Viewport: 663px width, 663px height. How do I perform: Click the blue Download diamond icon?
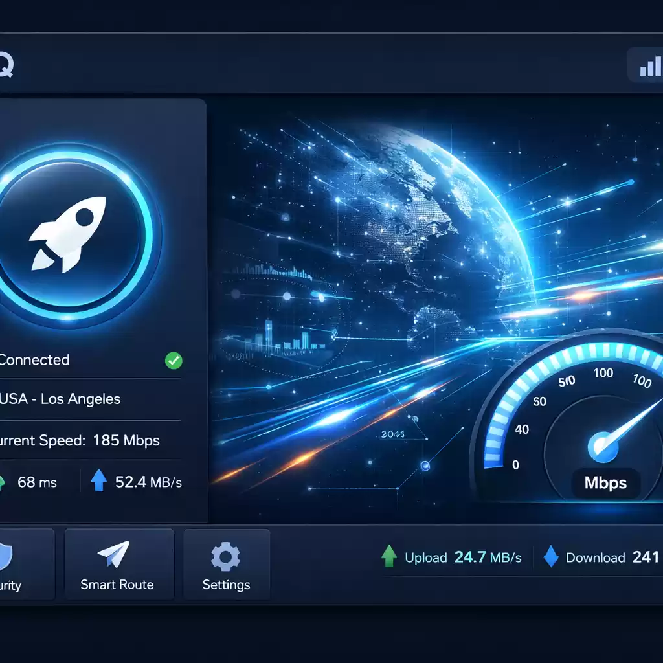pos(551,557)
